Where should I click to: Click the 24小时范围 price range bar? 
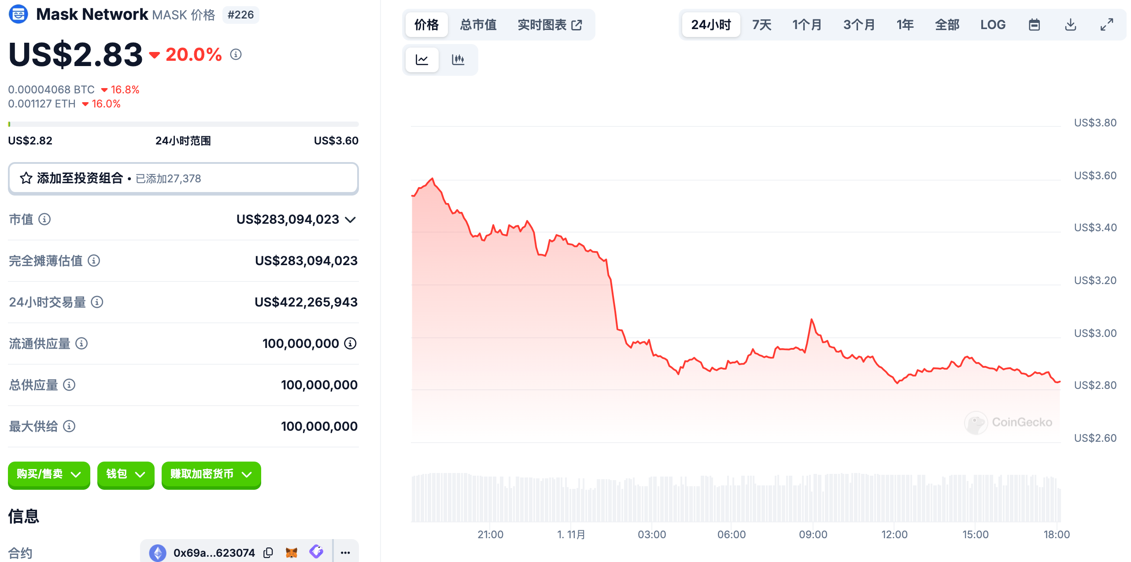pyautogui.click(x=183, y=124)
